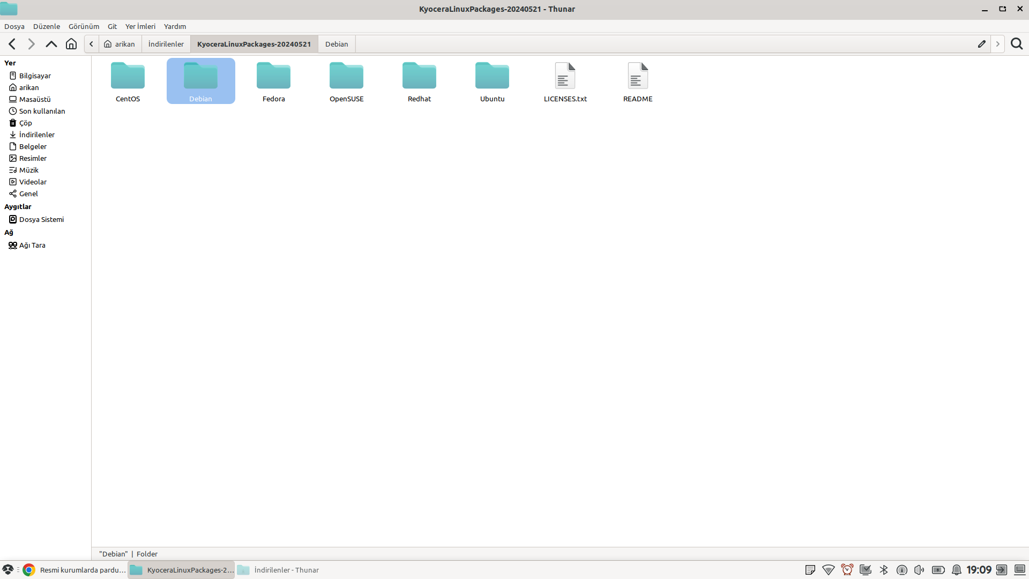The height and width of the screenshot is (579, 1029).
Task: Click the Forward navigation arrow
Action: tap(32, 44)
